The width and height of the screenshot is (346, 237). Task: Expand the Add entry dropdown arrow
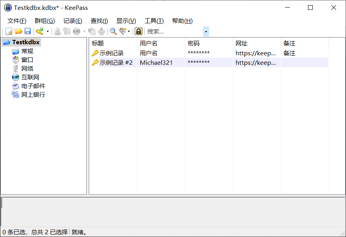[x=48, y=31]
